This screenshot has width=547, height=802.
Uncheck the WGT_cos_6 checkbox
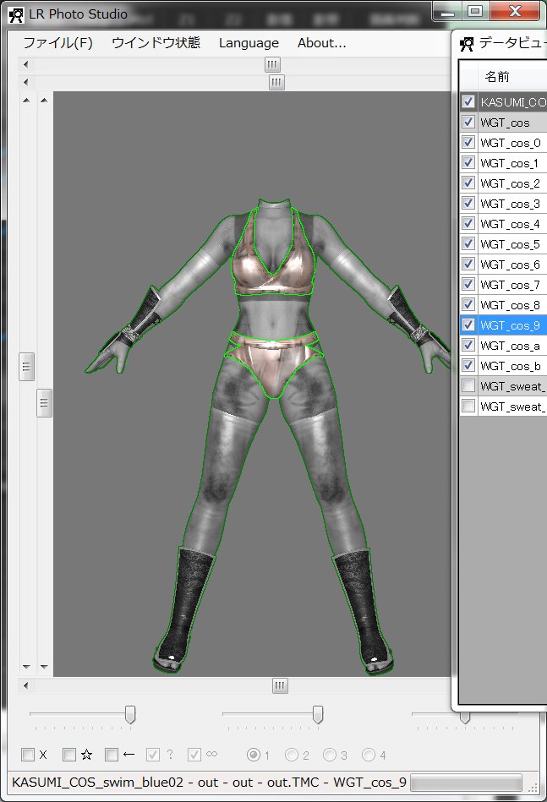pyautogui.click(x=468, y=264)
